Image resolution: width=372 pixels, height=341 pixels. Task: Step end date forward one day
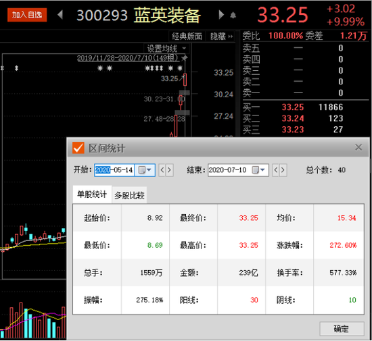(283, 170)
